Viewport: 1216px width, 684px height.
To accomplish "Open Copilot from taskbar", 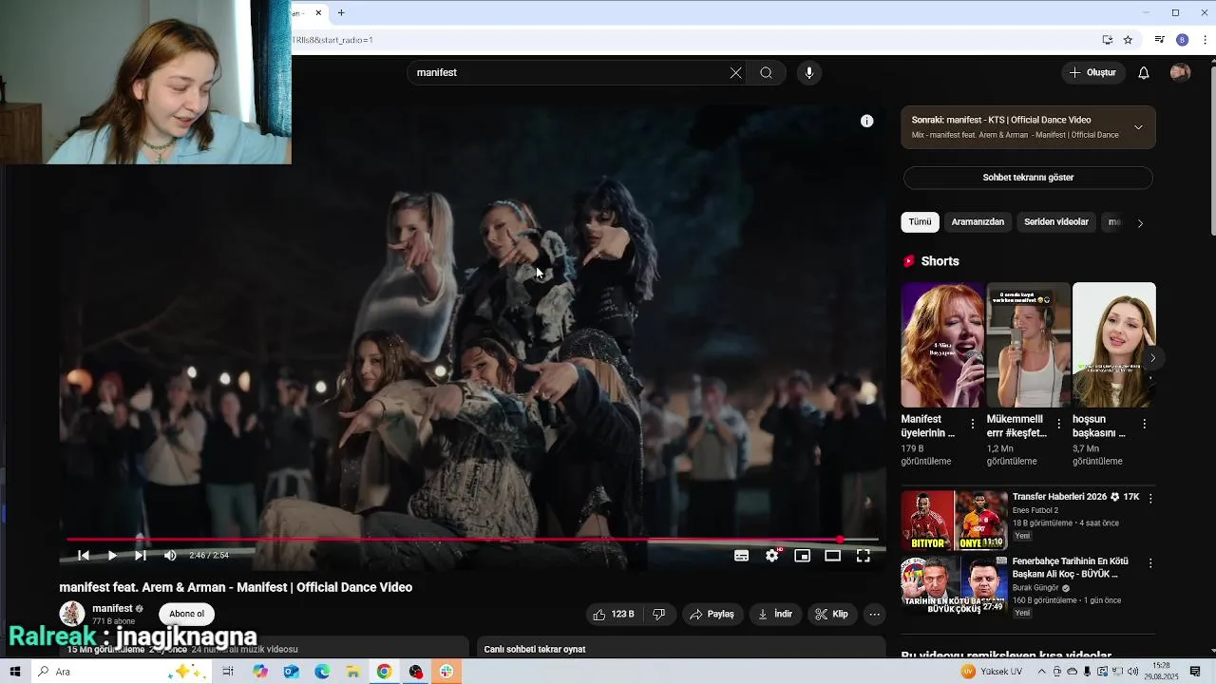I will [x=260, y=672].
